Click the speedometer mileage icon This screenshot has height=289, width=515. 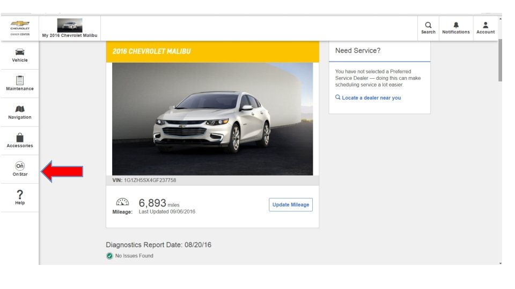point(122,202)
